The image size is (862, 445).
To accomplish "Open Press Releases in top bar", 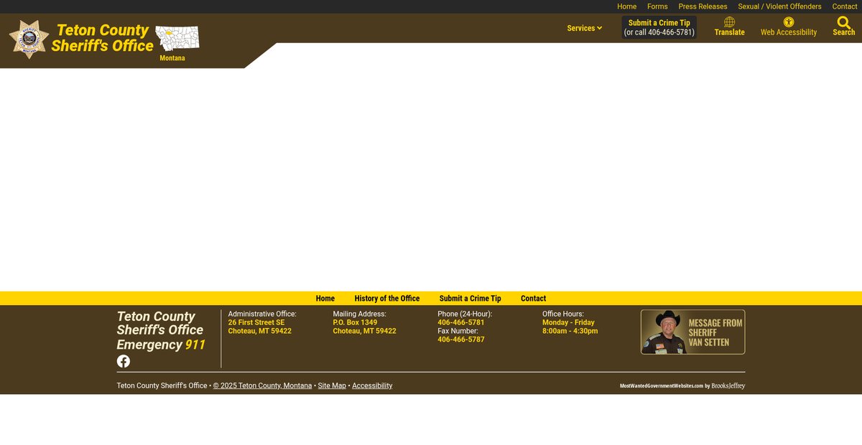I will tap(703, 6).
